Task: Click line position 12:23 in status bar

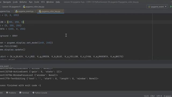Action: coord(146,96)
